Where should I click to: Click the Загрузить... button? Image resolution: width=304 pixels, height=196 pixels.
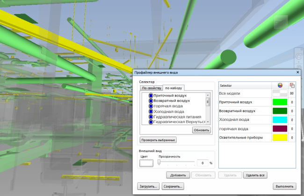(x=148, y=187)
